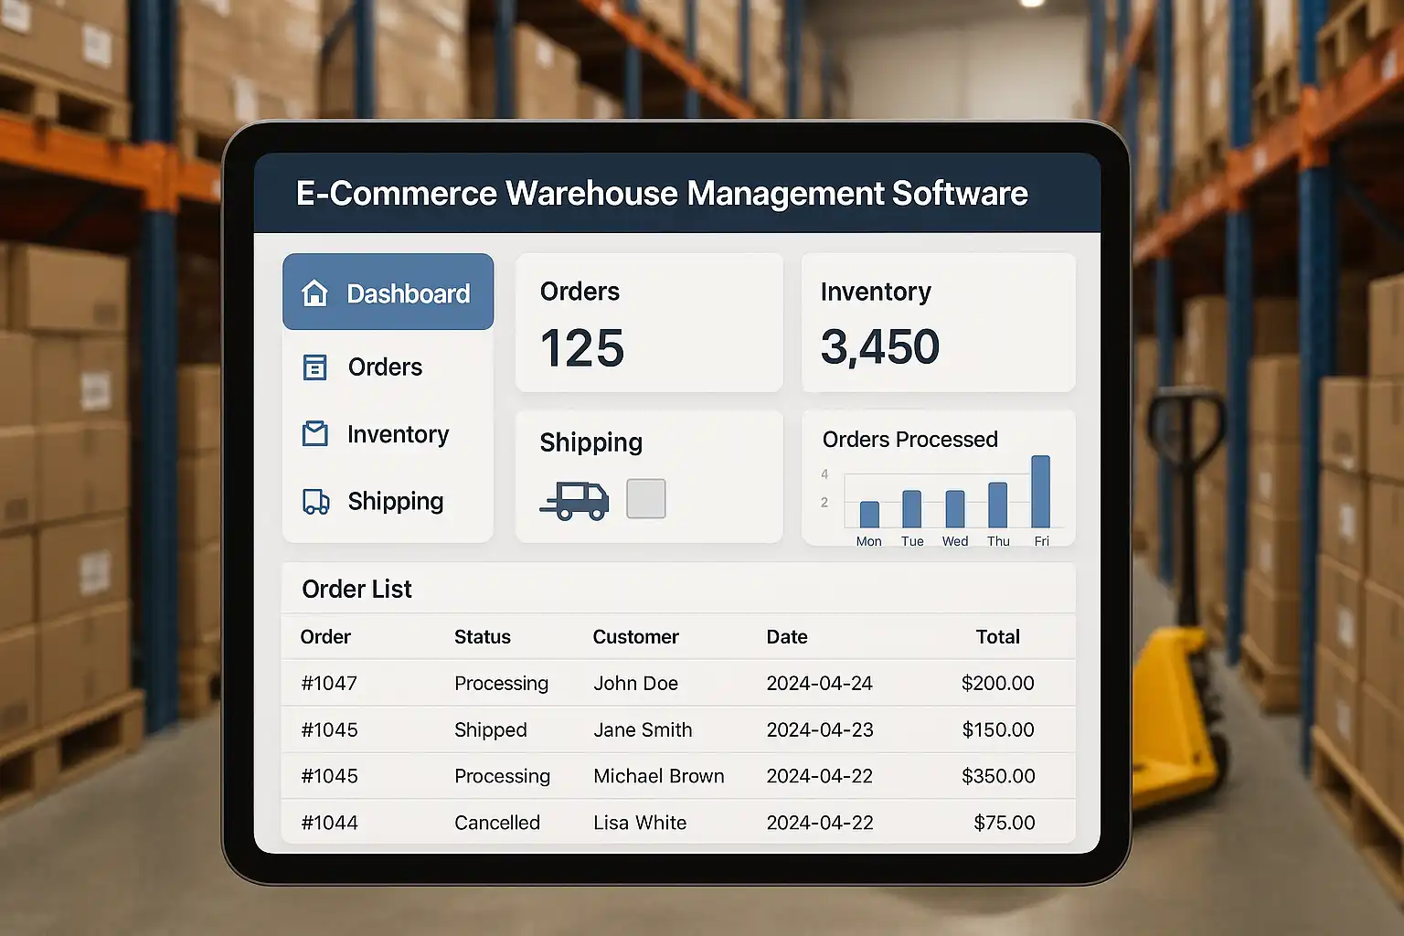Viewport: 1404px width, 936px height.
Task: Click the Inventory count of 3,450
Action: (880, 346)
